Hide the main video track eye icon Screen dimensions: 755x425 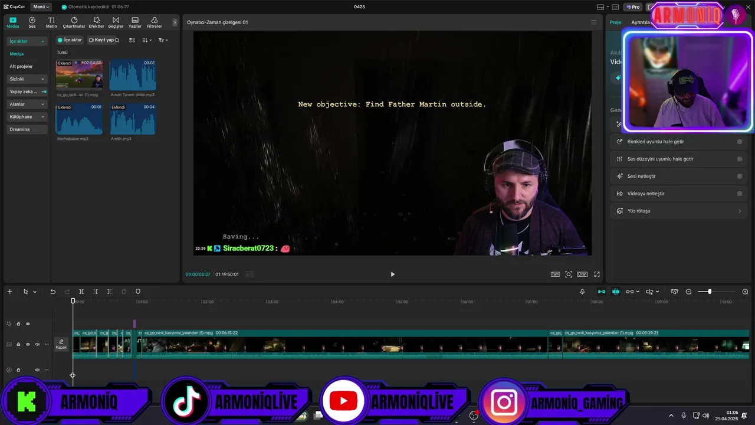click(28, 344)
